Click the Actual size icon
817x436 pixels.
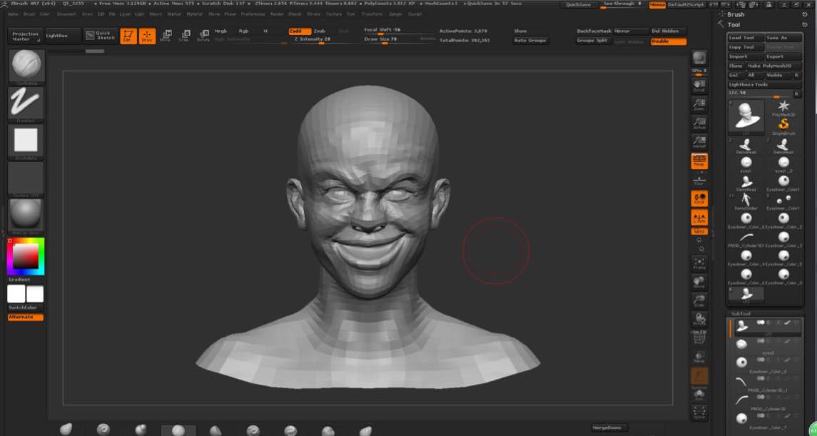pos(699,123)
